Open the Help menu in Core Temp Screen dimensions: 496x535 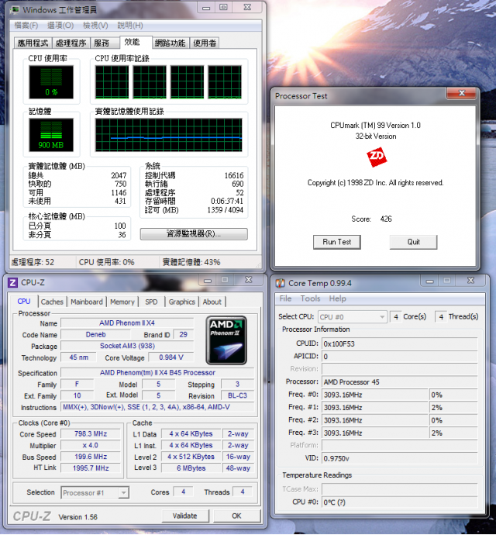337,299
